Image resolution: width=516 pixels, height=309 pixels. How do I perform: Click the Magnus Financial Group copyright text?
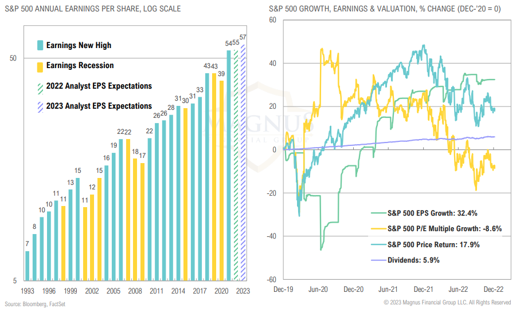click(x=447, y=302)
